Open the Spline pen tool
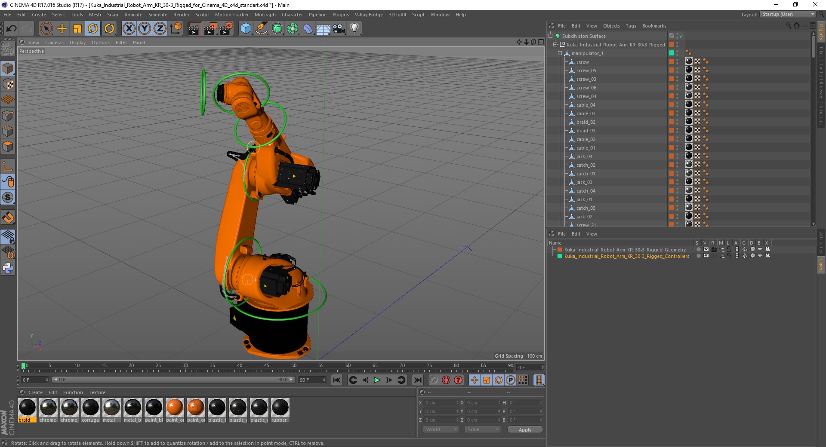The height and width of the screenshot is (447, 826). point(261,29)
